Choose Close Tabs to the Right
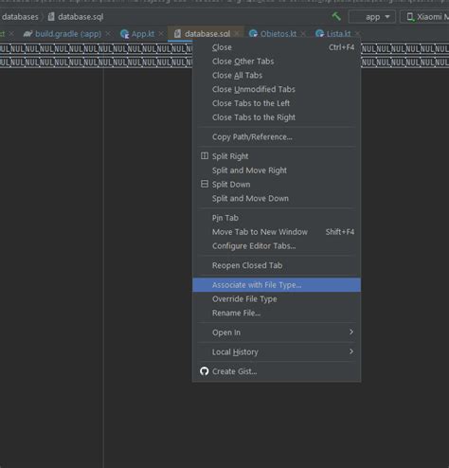The width and height of the screenshot is (449, 468). [277, 117]
